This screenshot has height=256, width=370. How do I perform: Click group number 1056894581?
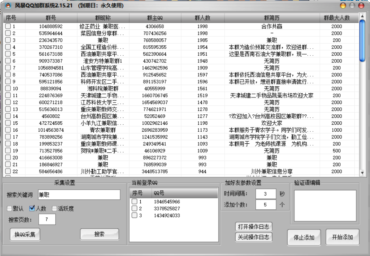51,68
